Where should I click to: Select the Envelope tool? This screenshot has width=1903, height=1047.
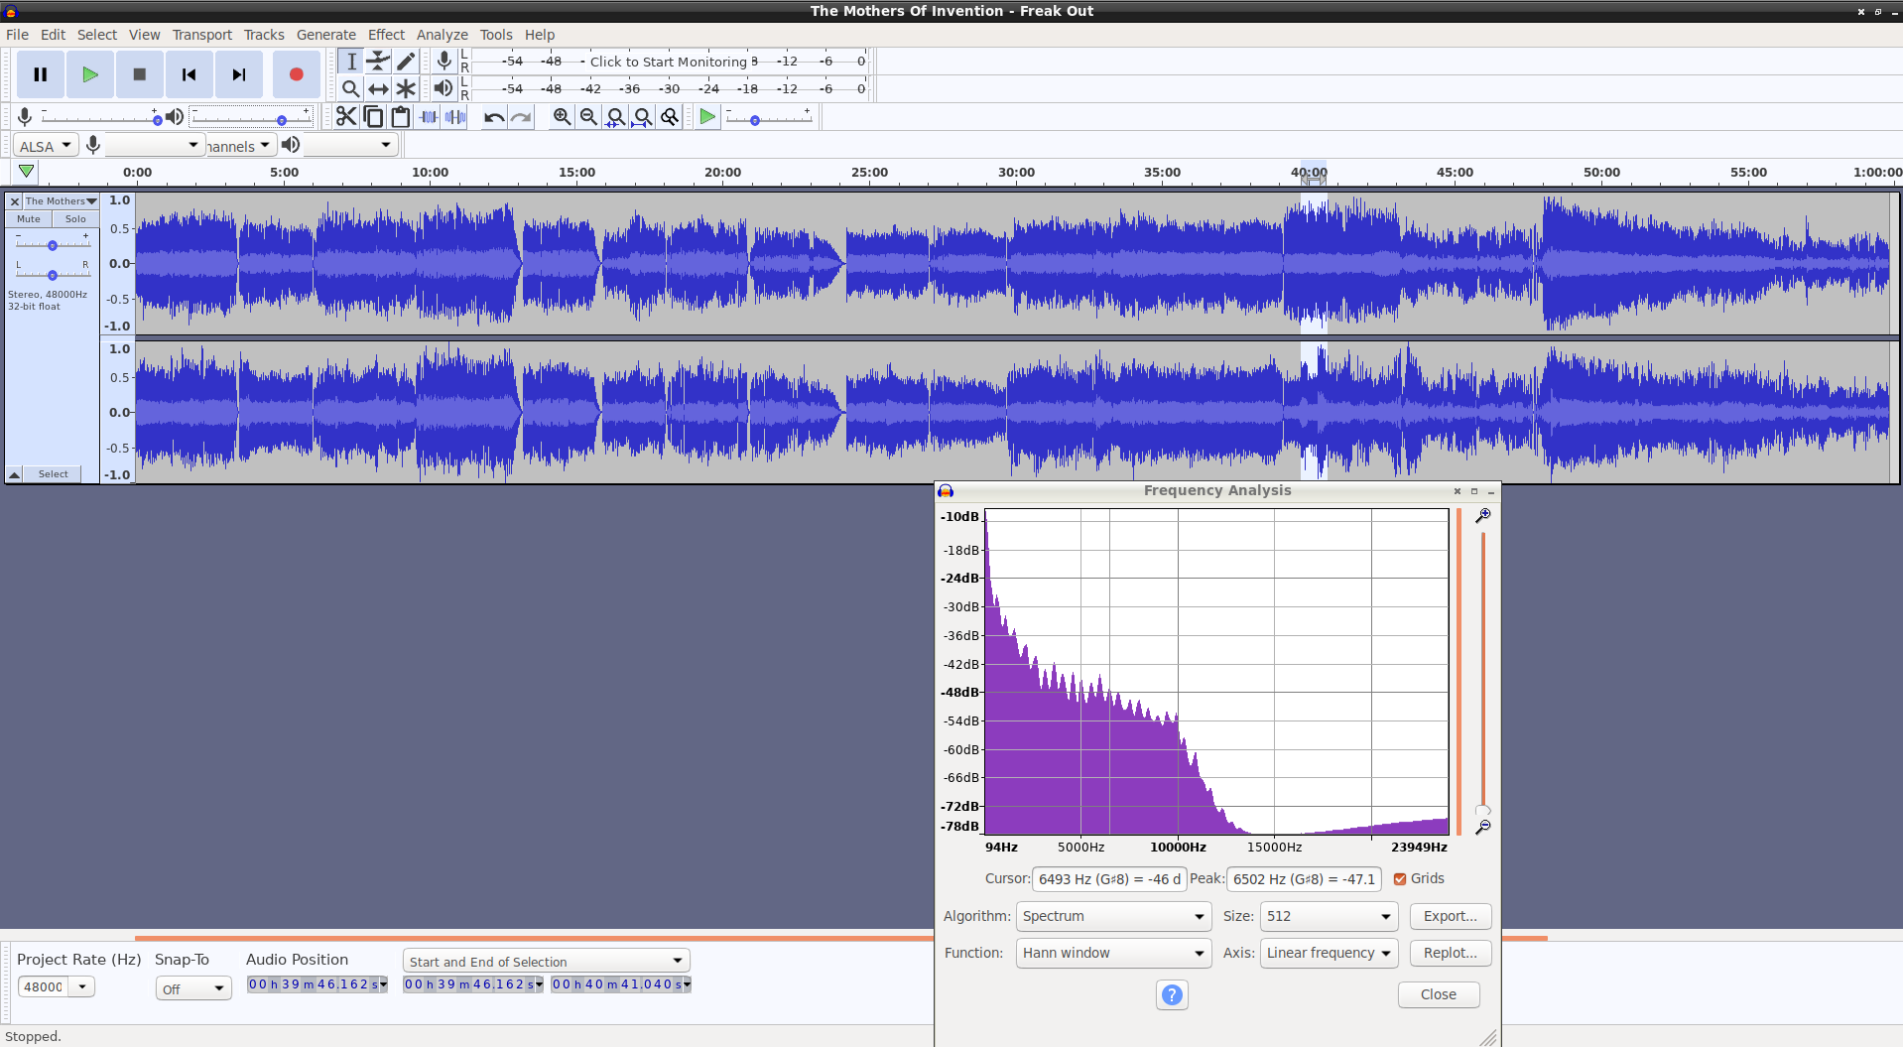point(378,62)
